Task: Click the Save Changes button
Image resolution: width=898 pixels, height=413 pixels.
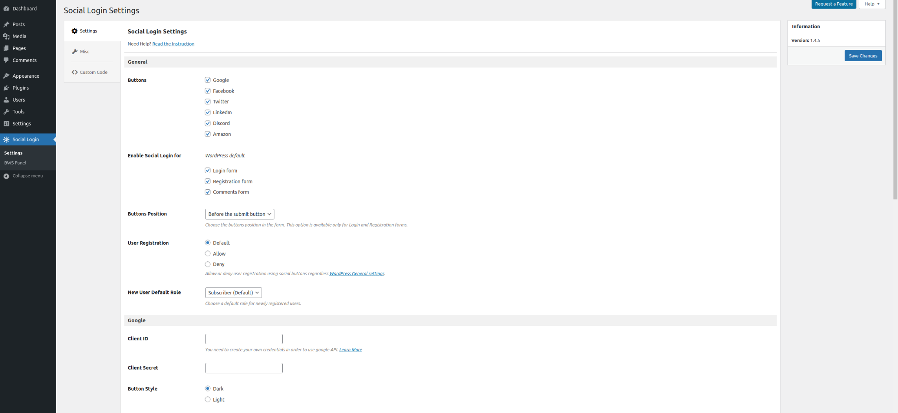Action: pos(863,56)
